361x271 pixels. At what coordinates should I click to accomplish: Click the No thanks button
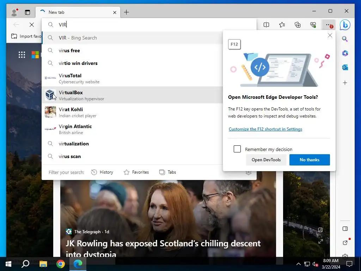[310, 160]
